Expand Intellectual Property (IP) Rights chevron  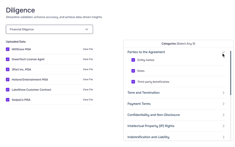pos(223,126)
